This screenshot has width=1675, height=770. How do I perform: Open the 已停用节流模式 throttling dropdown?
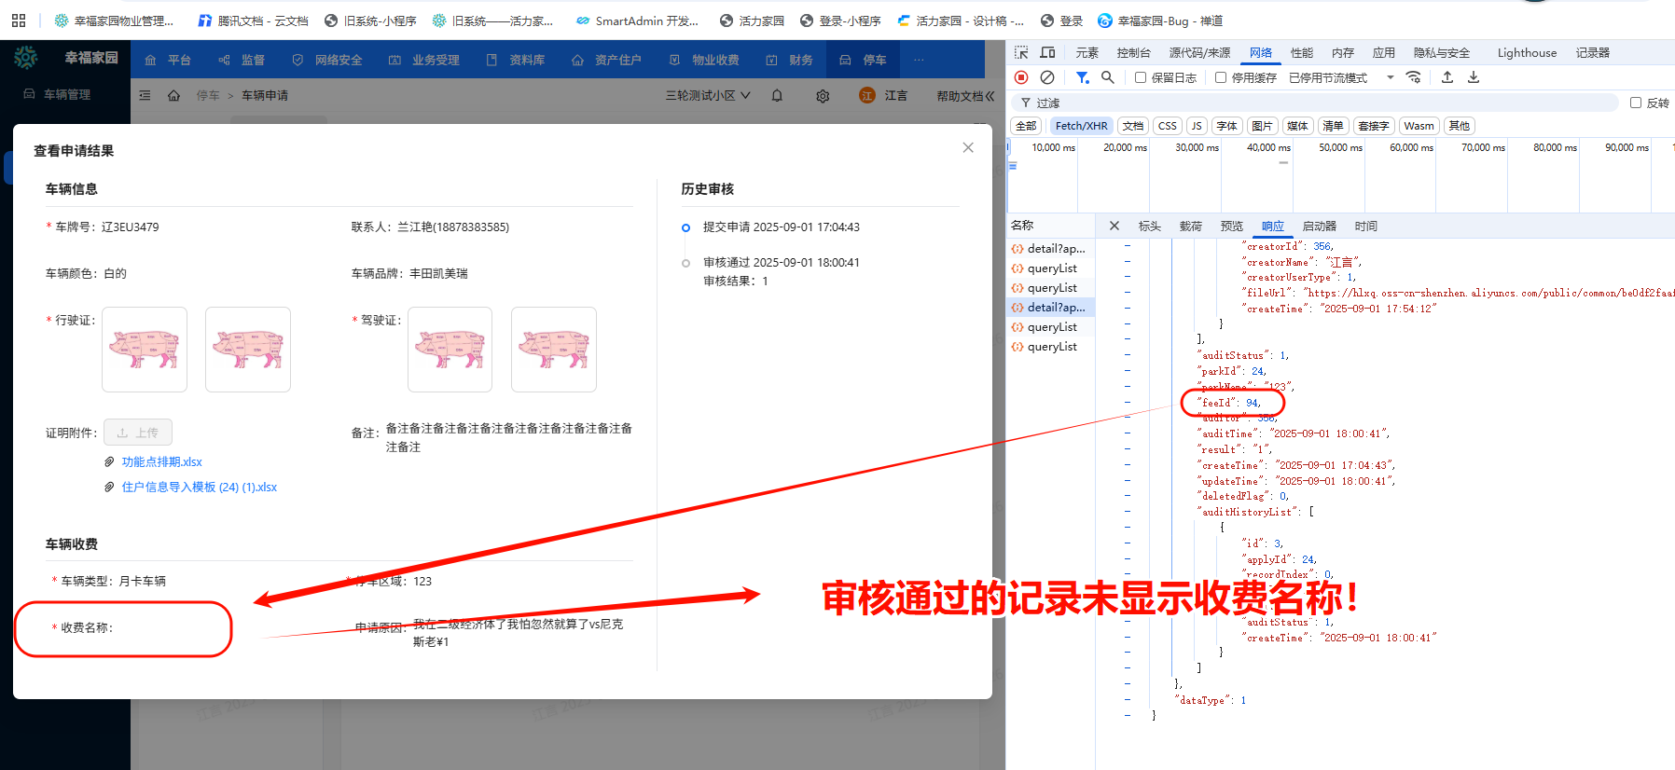[1341, 77]
